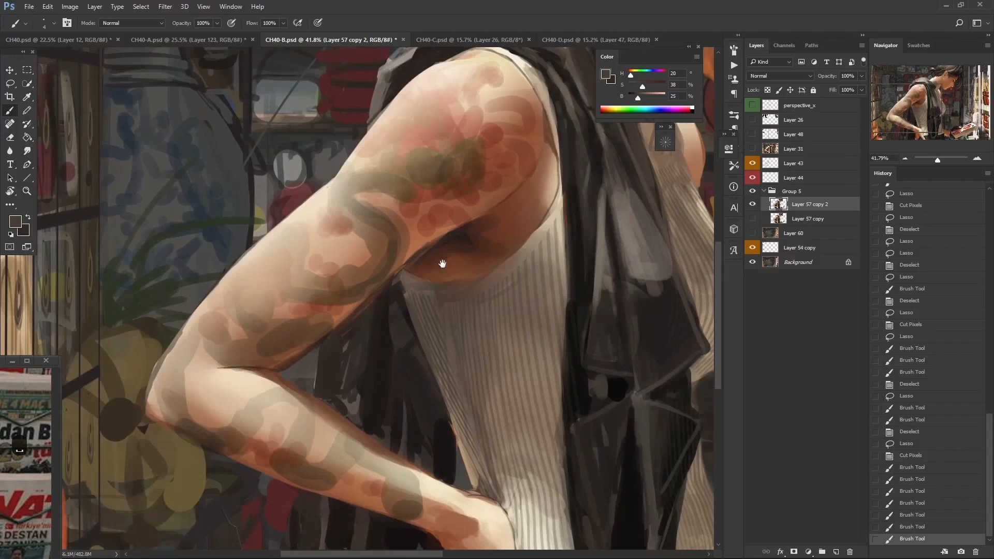
Task: Select the Horizontal Type tool
Action: [x=10, y=164]
